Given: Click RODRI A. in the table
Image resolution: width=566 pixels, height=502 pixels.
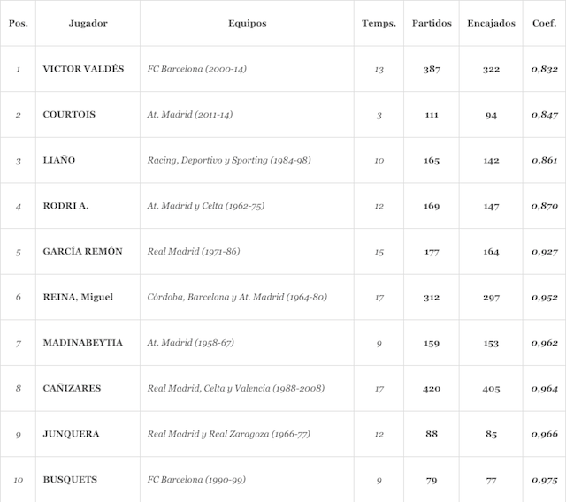Looking at the screenshot, I should 66,206.
